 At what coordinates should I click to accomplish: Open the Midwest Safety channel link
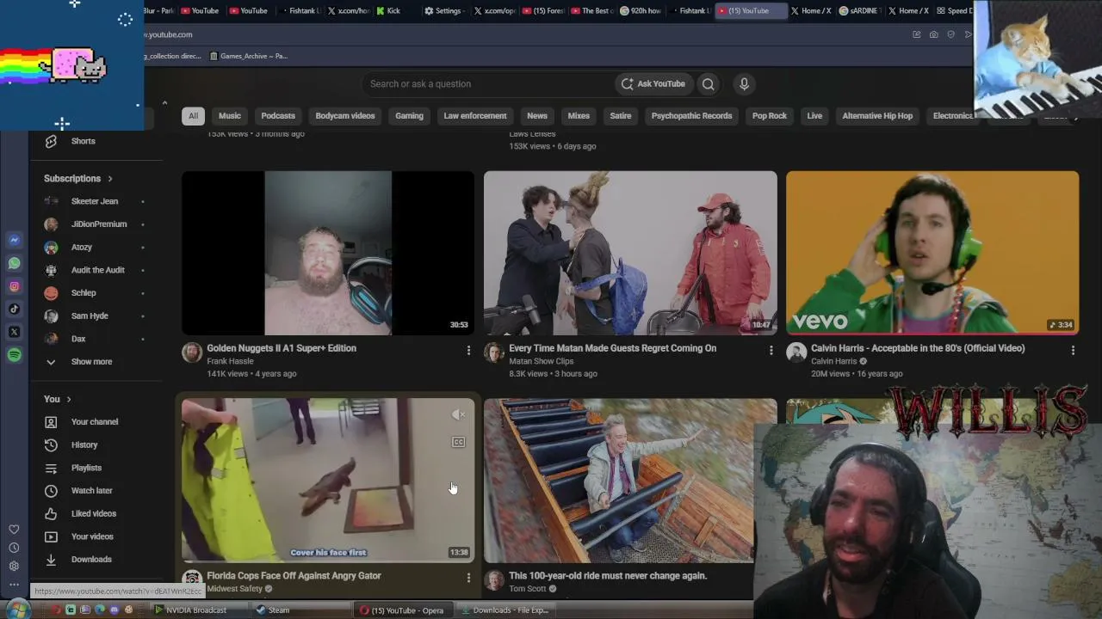(x=234, y=589)
